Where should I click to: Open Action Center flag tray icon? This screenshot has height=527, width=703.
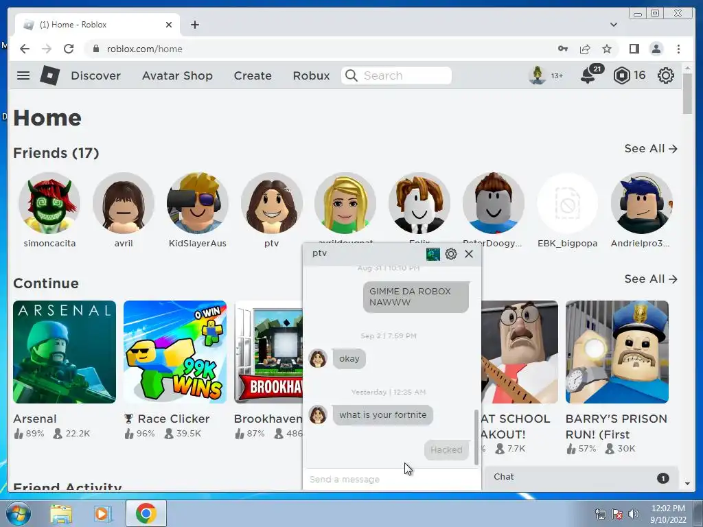tap(617, 513)
